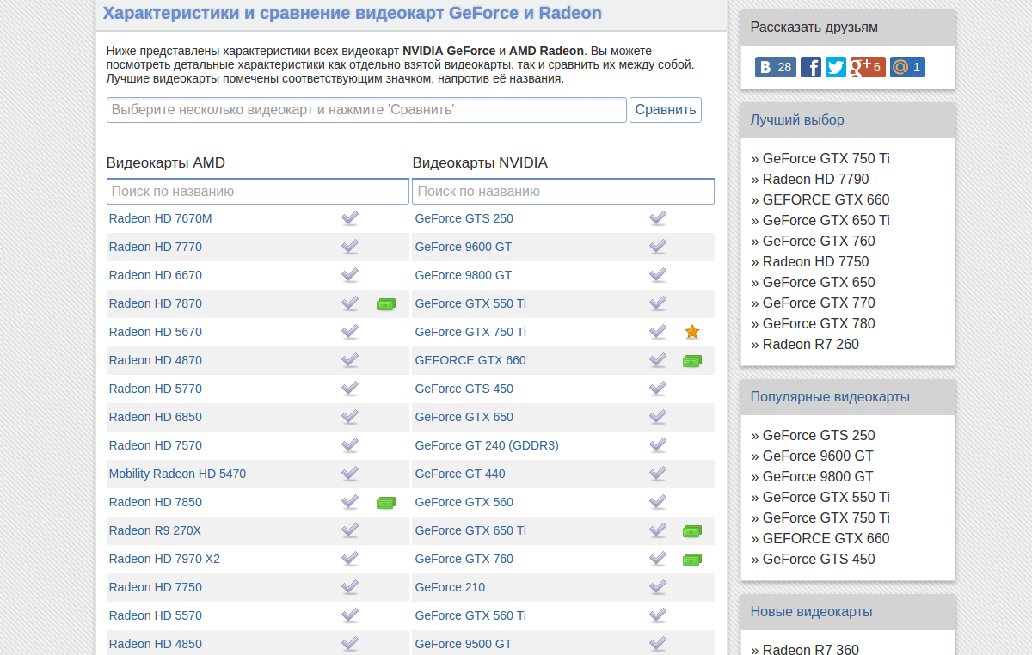
Task: Share page on Twitter
Action: pyautogui.click(x=836, y=67)
